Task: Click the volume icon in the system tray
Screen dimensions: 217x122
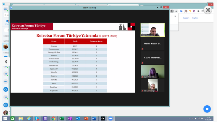Action: (x=196, y=118)
